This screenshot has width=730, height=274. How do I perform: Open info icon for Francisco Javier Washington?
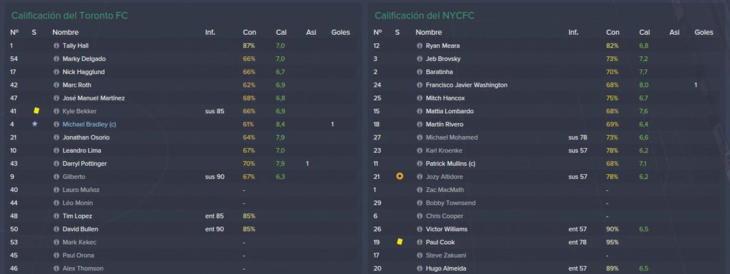click(x=419, y=85)
